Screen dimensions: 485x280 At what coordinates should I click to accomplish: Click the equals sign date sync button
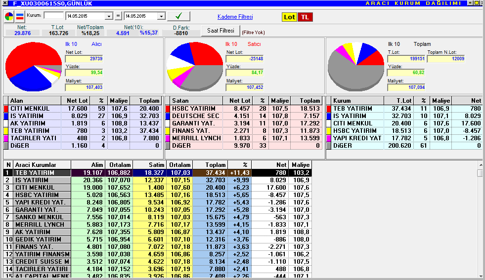click(118, 16)
